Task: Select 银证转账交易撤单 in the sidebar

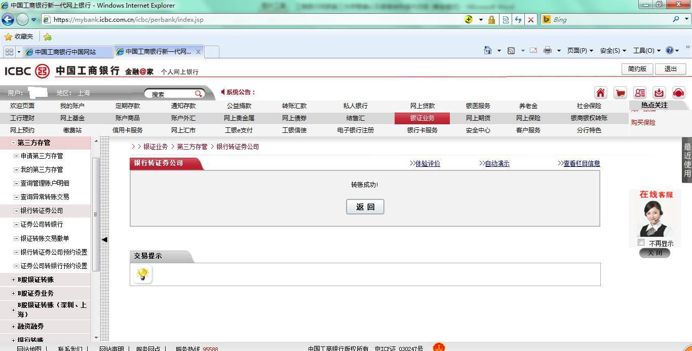Action: [x=45, y=238]
